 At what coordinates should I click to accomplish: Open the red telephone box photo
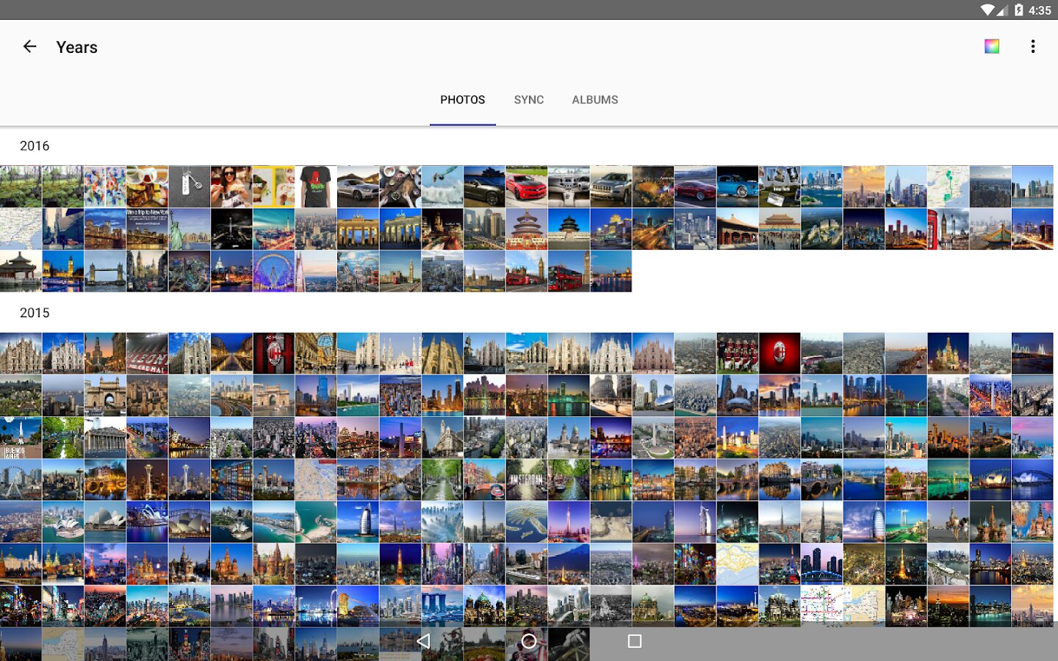[948, 229]
